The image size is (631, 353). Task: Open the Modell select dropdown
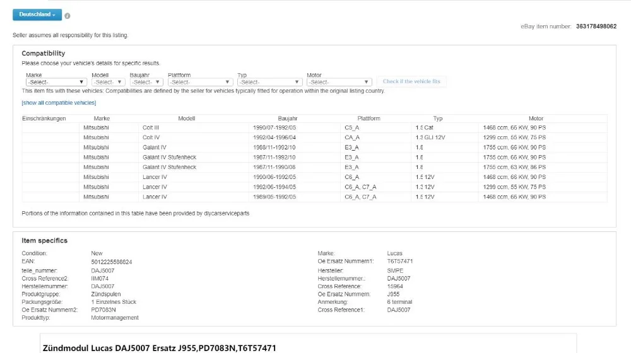coord(109,82)
